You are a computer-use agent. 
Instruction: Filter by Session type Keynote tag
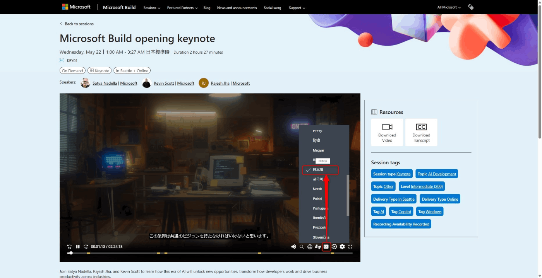point(392,174)
